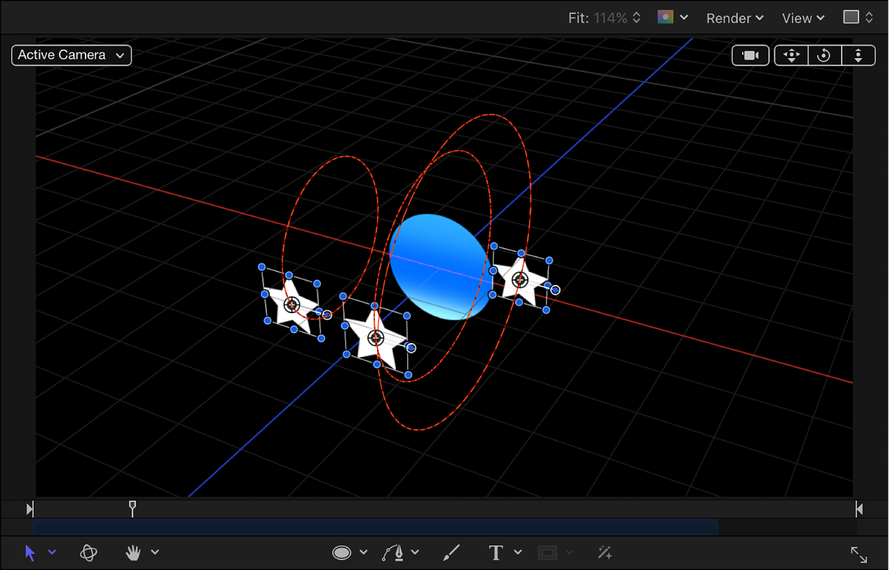
Task: Toggle the Adjust Glyph magic wand tool
Action: (x=604, y=552)
